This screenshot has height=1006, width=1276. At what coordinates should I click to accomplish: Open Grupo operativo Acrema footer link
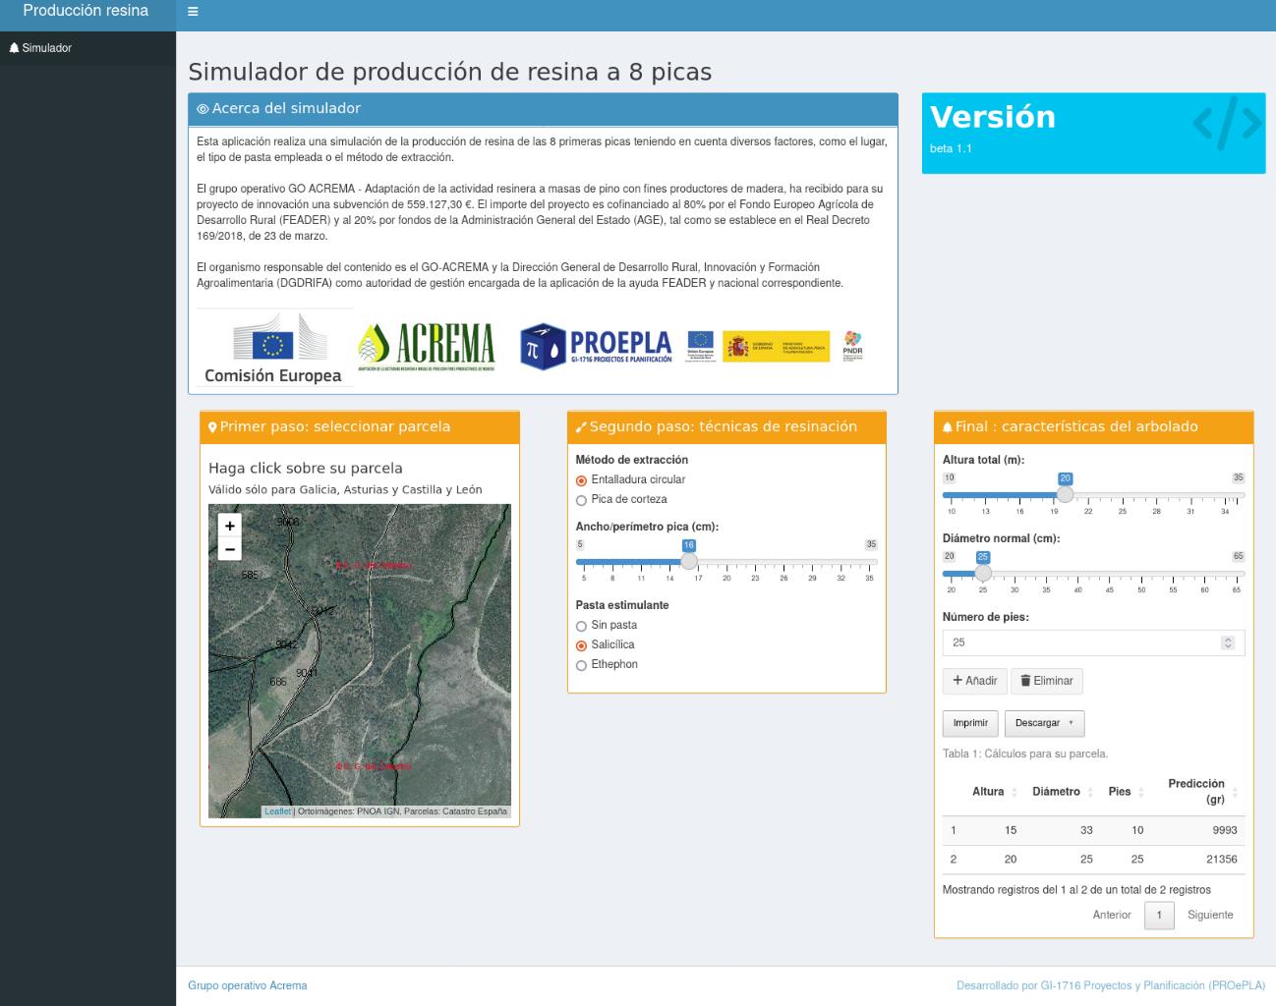(248, 985)
